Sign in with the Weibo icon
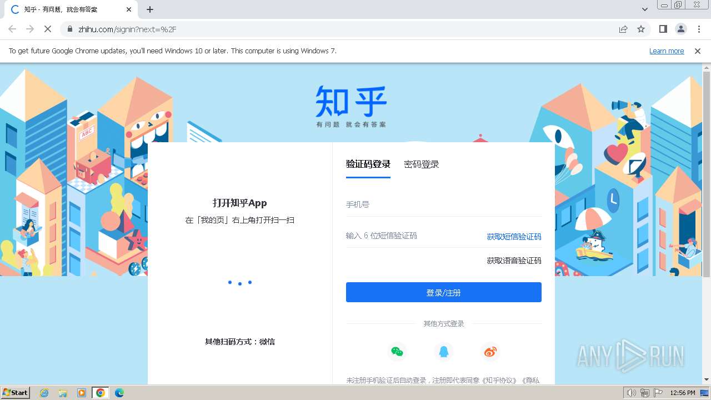The width and height of the screenshot is (711, 400). [x=490, y=351]
